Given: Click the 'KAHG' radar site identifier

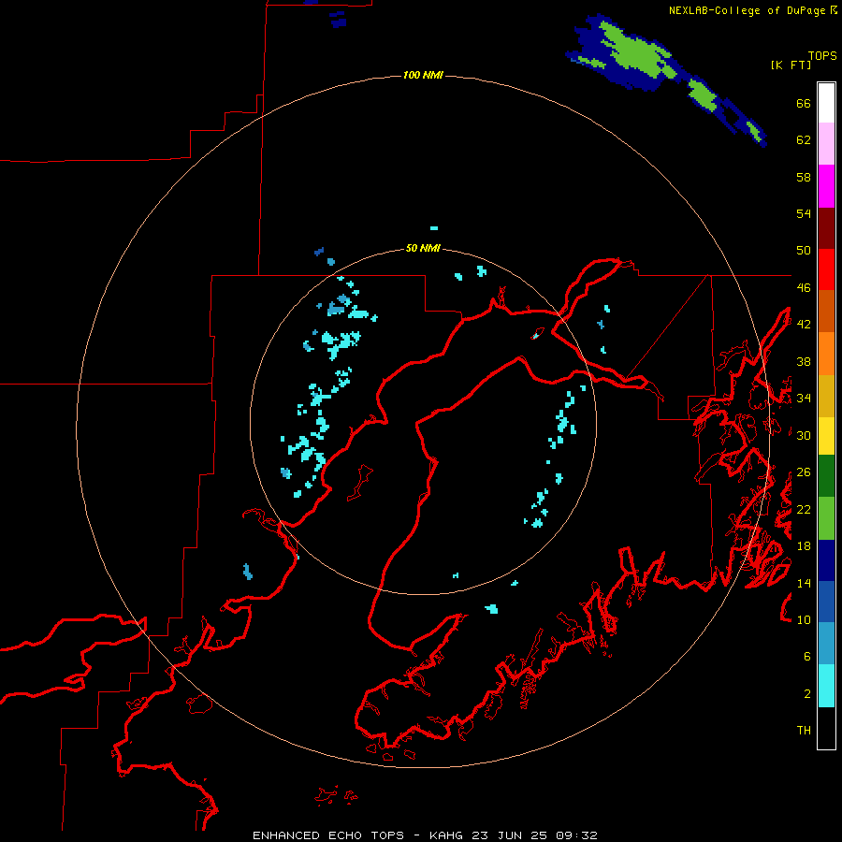Looking at the screenshot, I should tap(447, 835).
